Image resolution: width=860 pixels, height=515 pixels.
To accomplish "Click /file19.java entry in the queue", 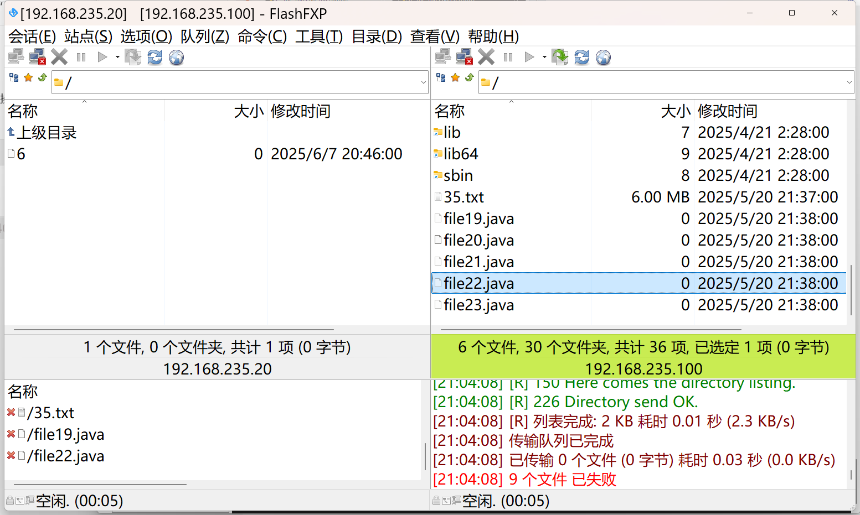I will pos(65,434).
